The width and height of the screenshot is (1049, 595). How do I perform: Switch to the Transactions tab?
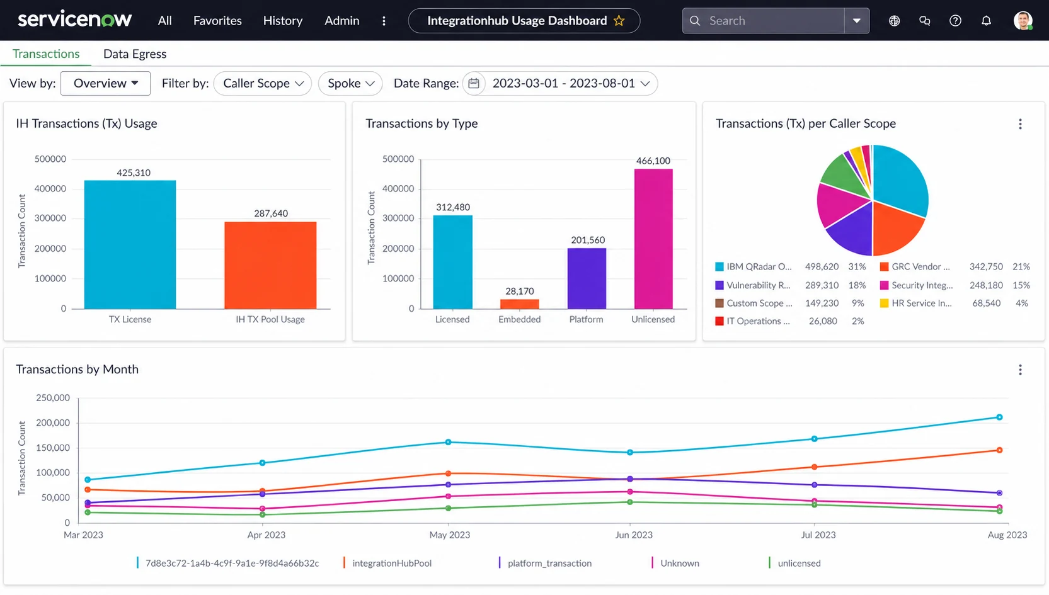click(46, 54)
